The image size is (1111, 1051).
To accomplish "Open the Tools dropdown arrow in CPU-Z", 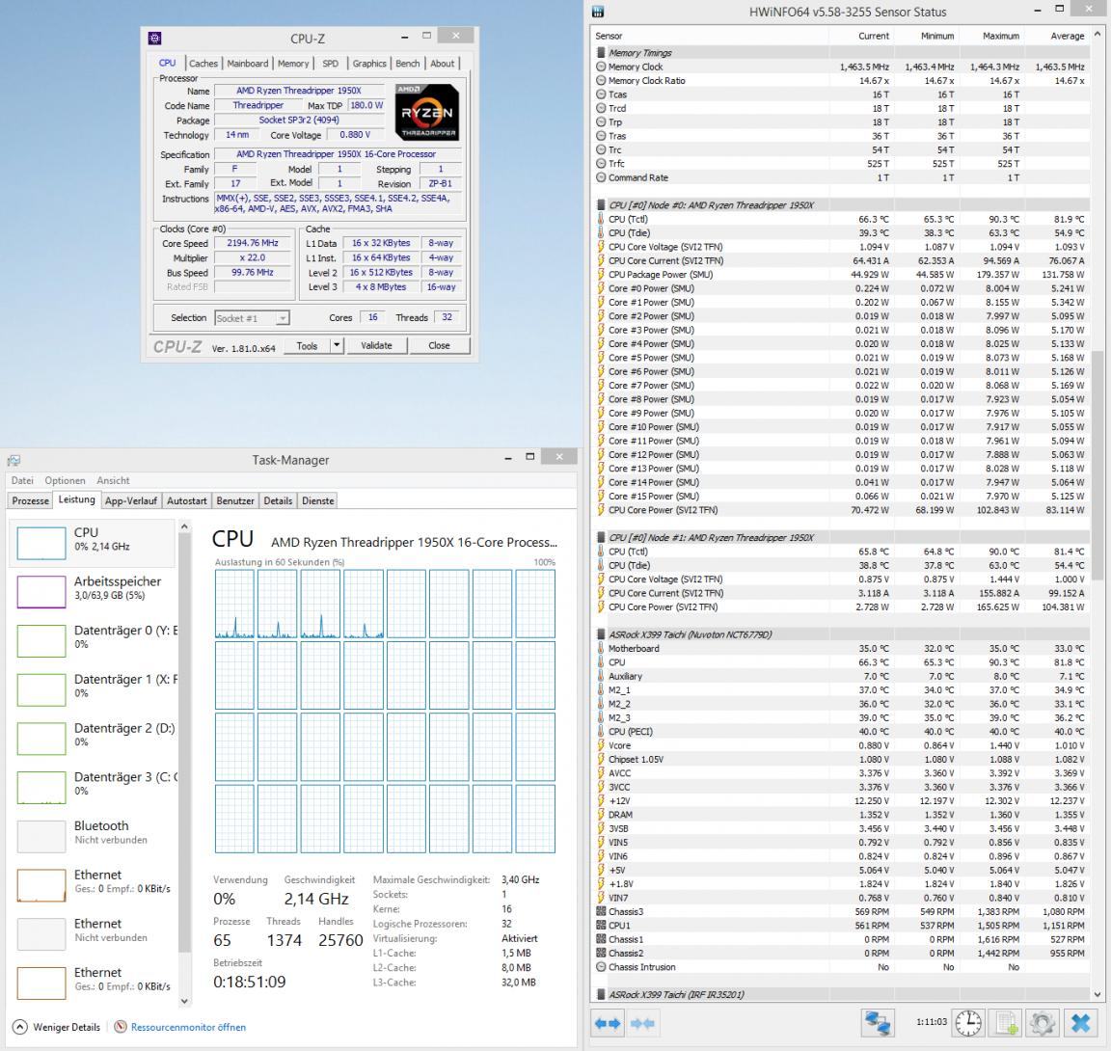I will (x=338, y=345).
